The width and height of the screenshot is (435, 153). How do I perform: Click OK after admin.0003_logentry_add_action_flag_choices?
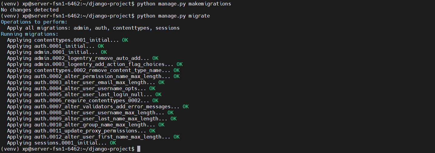pos(180,64)
